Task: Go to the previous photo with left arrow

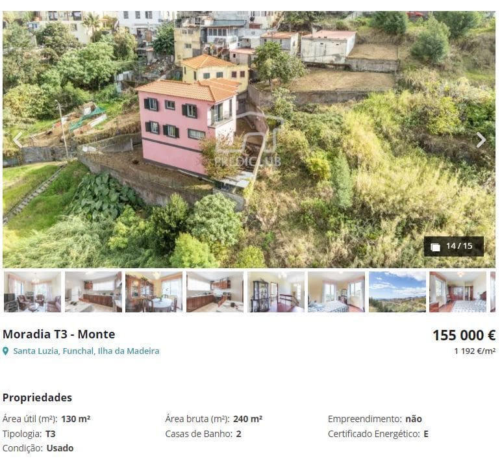Action: click(18, 140)
